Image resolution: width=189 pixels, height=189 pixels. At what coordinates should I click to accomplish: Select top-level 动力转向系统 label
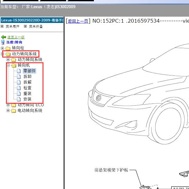pyautogui.click(x=24, y=54)
